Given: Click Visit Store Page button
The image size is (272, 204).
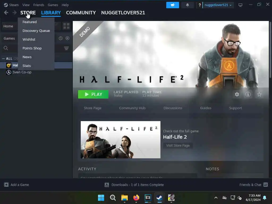Looking at the screenshot, I should click(x=178, y=145).
